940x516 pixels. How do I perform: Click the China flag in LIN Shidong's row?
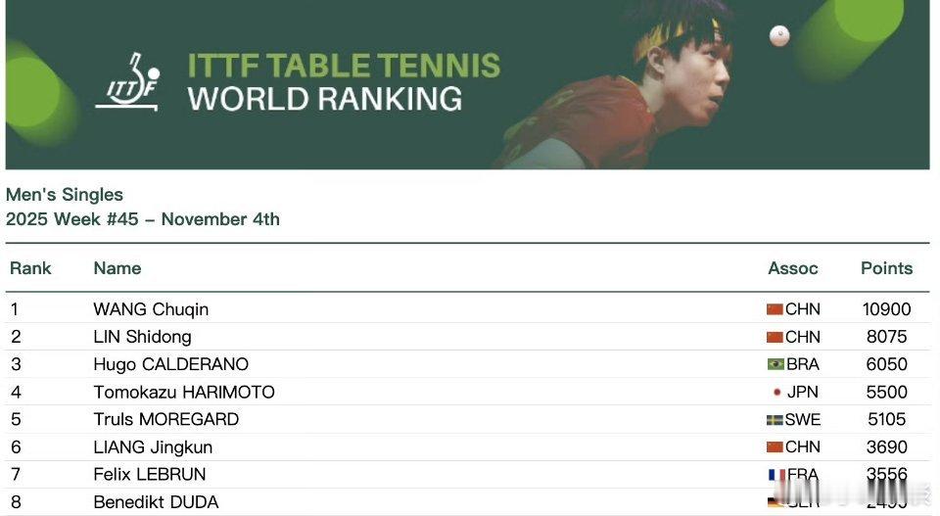(x=775, y=337)
